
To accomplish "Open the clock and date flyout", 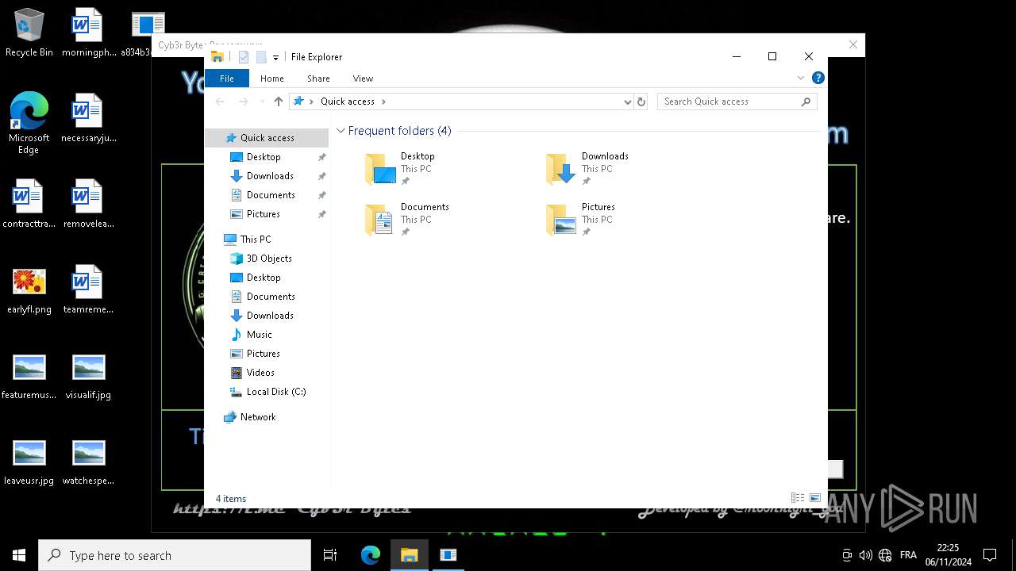I will [x=948, y=555].
